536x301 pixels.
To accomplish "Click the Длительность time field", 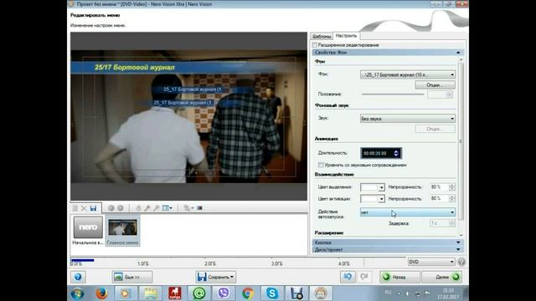I will (x=380, y=153).
